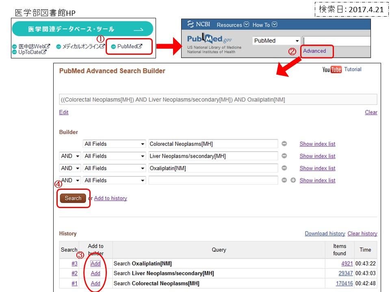Show index list for Colorectal Neoplasms row
The height and width of the screenshot is (292, 390).
317,144
